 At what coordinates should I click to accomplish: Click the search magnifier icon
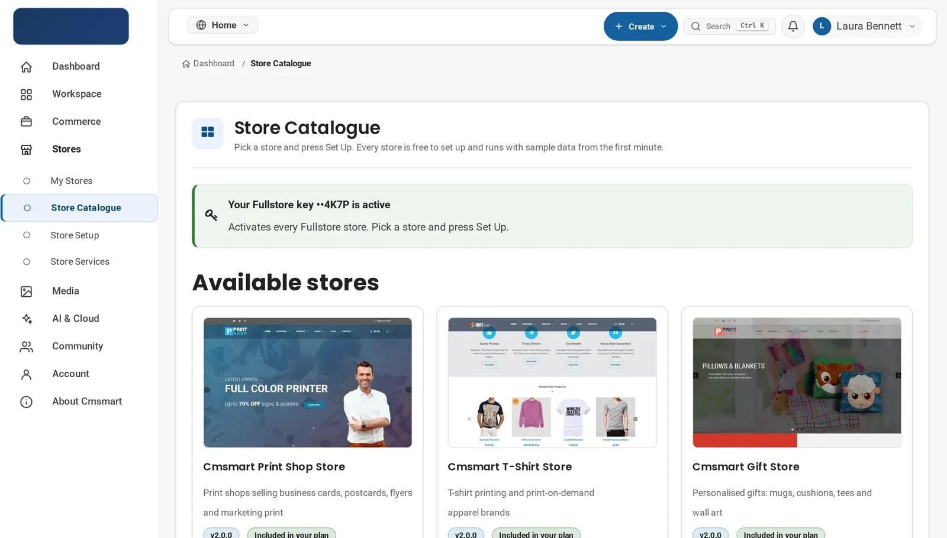click(x=696, y=27)
